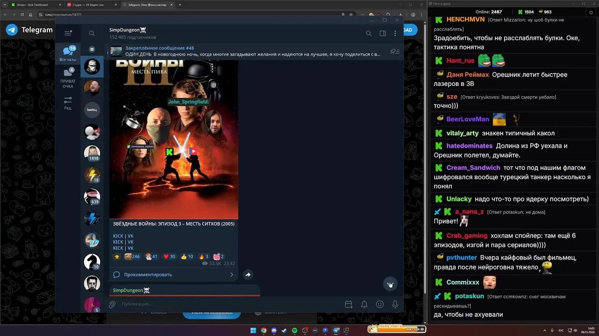Select the Все чаты folder

point(68,54)
